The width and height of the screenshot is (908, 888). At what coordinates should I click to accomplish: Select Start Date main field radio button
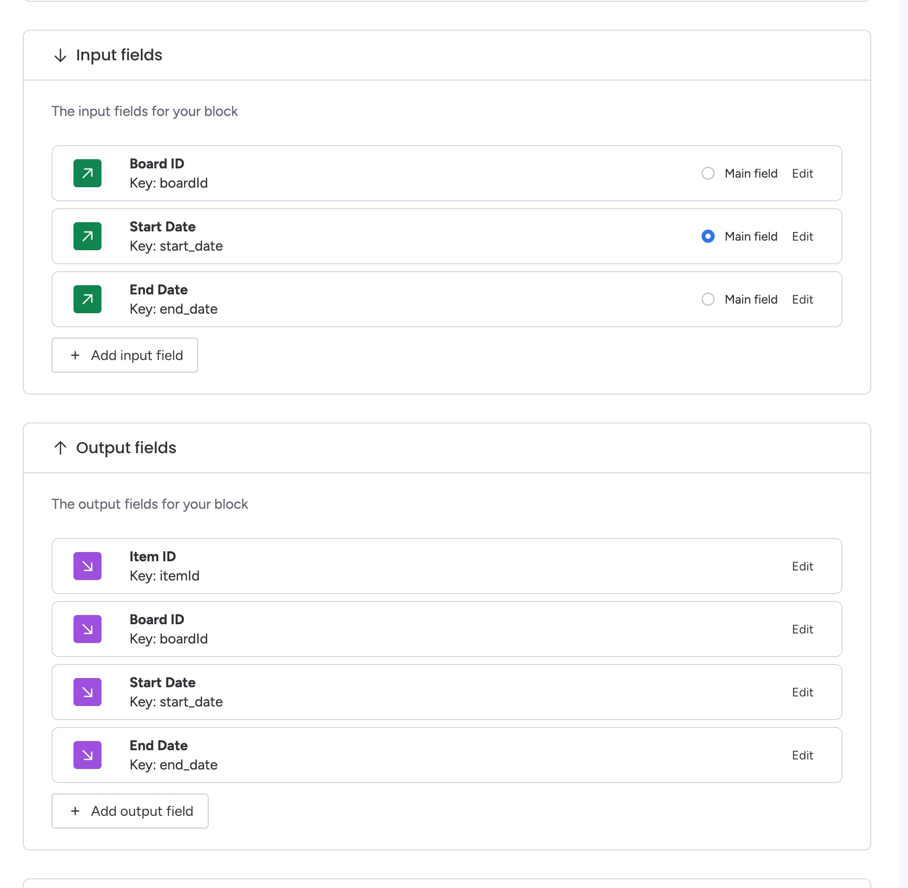pyautogui.click(x=708, y=237)
